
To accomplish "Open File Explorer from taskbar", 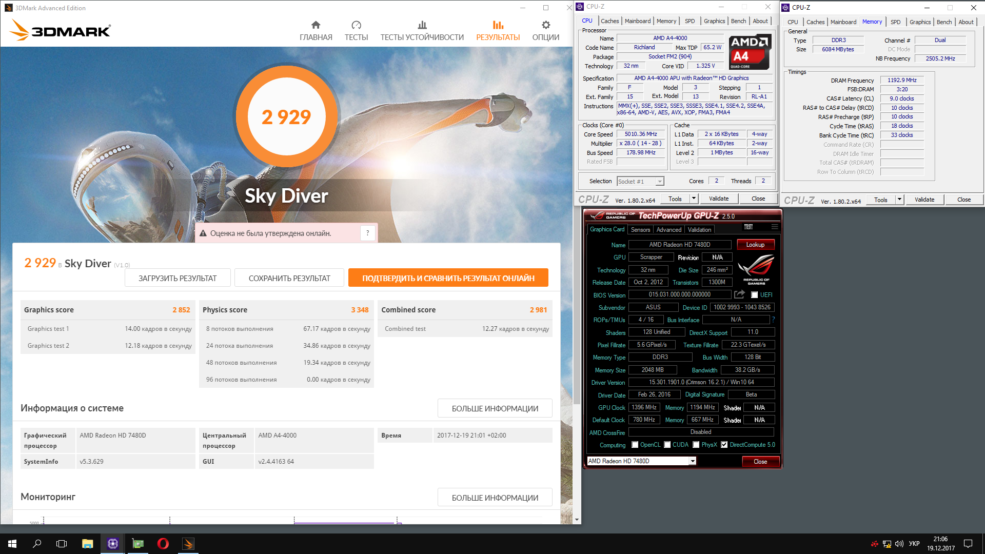I will pyautogui.click(x=87, y=544).
